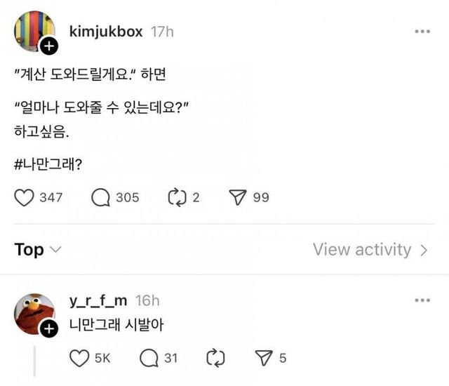Like the kimjukbox post

(x=25, y=198)
